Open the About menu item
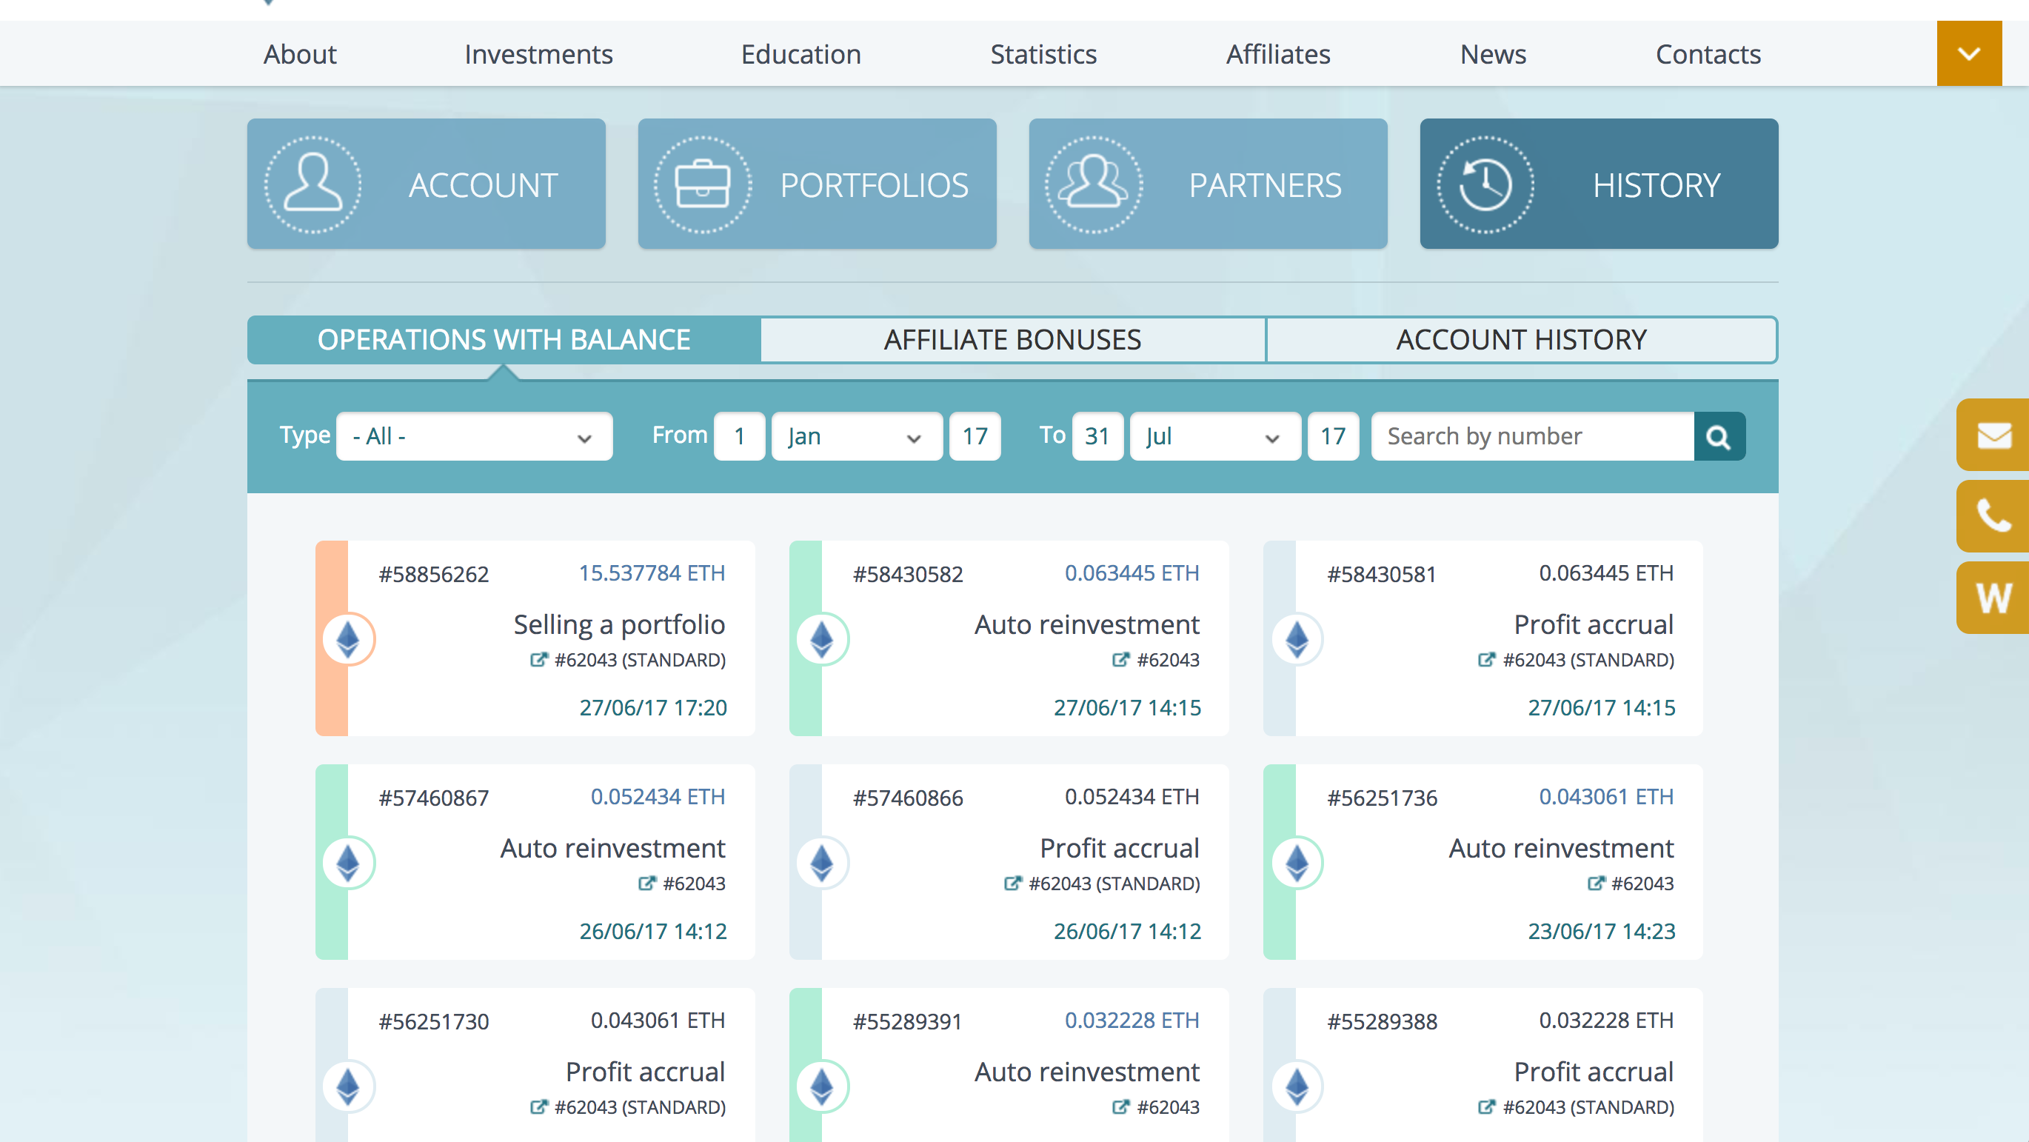The image size is (2029, 1142). pyautogui.click(x=300, y=53)
